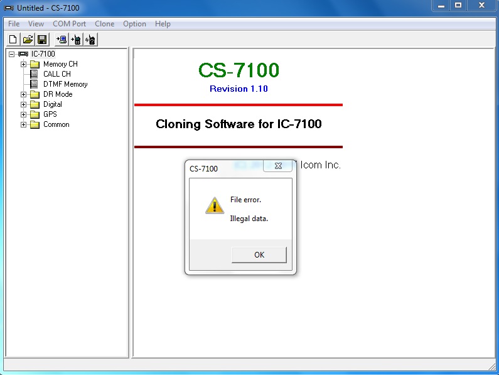Screen dimensions: 499x375
Task: Click the Open file folder icon
Action: 28,40
